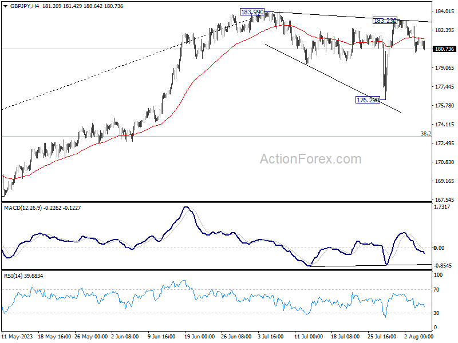This screenshot has height=343, width=458.
Task: Select the RSI(14) 39.6834 indicator label
Action: [23, 276]
